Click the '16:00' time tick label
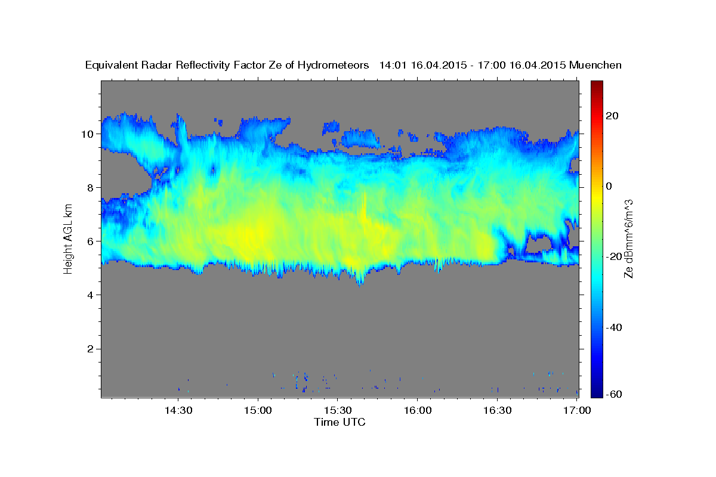The height and width of the screenshot is (477, 716). pos(418,411)
